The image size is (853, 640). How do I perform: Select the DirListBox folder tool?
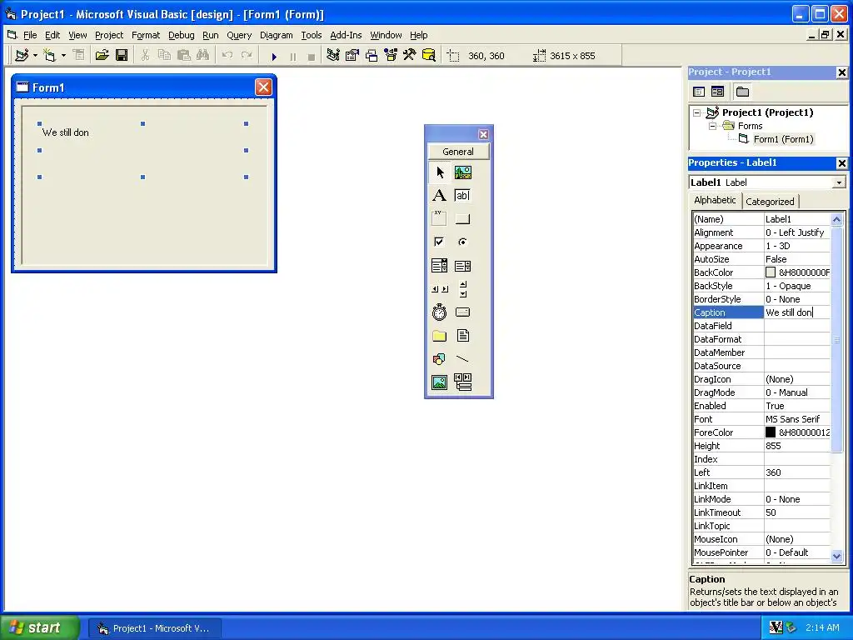(440, 336)
